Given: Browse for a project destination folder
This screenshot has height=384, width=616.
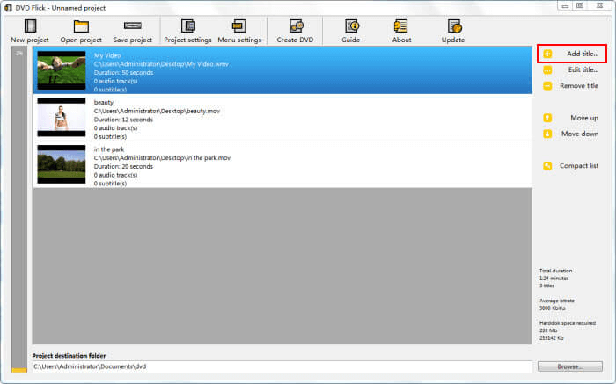Looking at the screenshot, I should [x=569, y=366].
